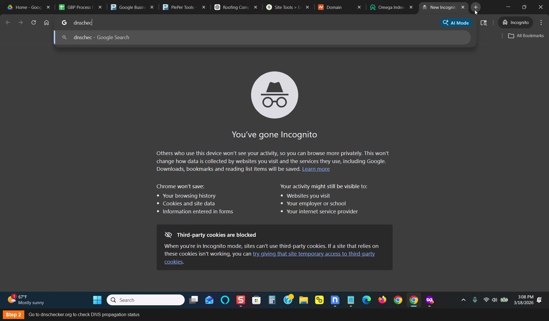Show hidden system tray icons
The image size is (549, 321).
coord(463,300)
